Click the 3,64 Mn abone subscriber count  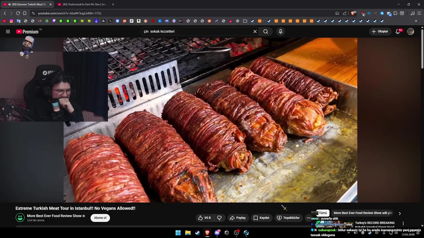coord(36,220)
